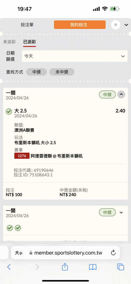Viewport: 131px width, 284px height.
Task: Expand the second 一關 bet card
Action: (121, 212)
